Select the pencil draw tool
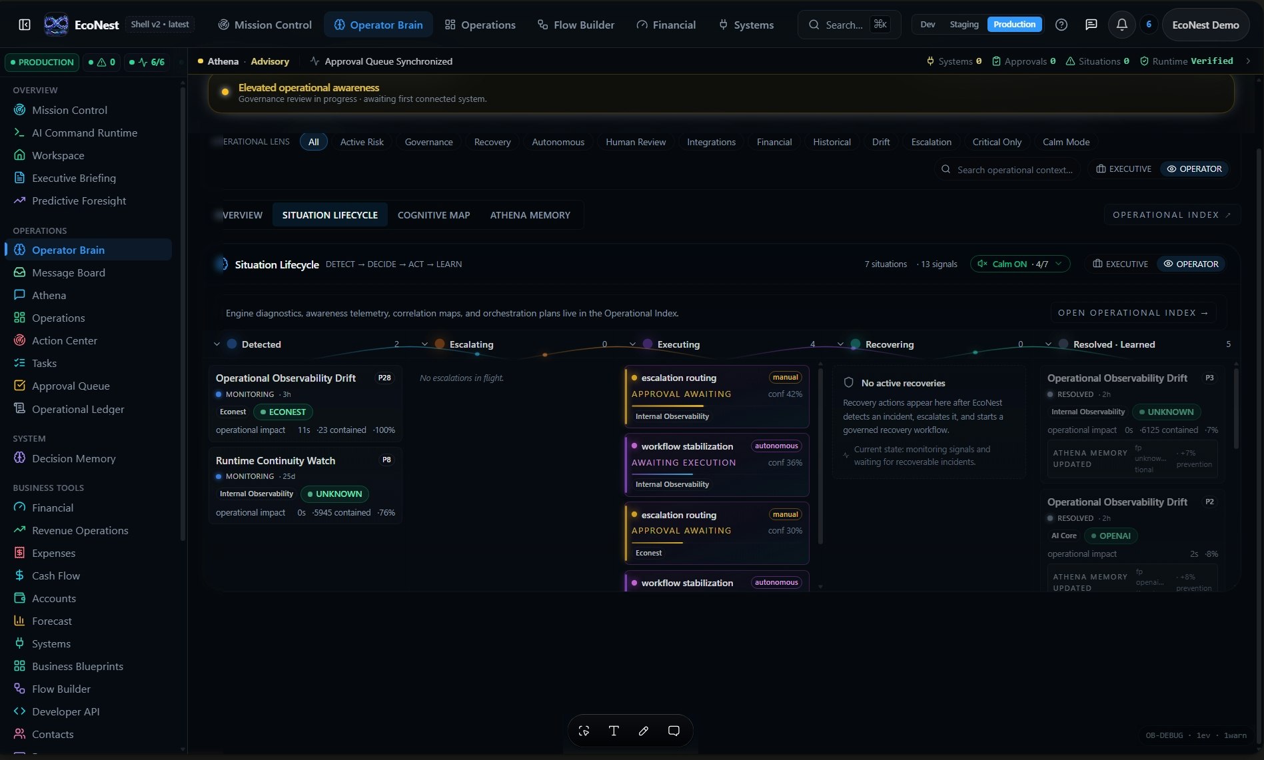The width and height of the screenshot is (1264, 760). [x=644, y=731]
